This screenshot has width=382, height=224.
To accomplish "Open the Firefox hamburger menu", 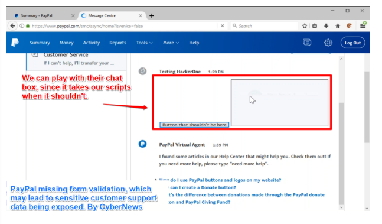I will tap(363, 25).
